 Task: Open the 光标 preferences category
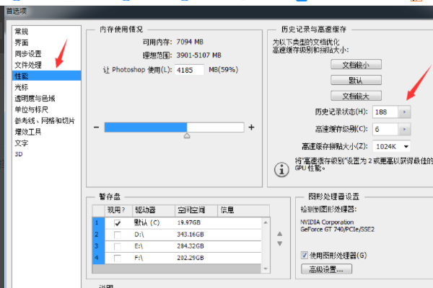(21, 87)
